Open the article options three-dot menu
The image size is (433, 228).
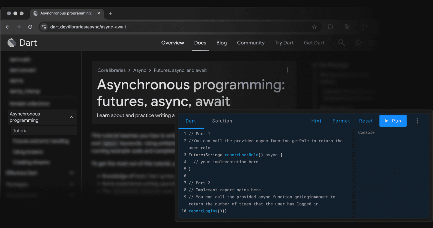288,70
